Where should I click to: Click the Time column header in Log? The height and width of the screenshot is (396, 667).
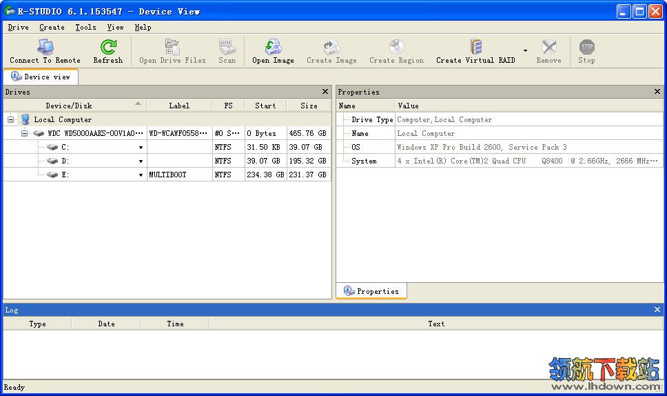click(x=175, y=324)
